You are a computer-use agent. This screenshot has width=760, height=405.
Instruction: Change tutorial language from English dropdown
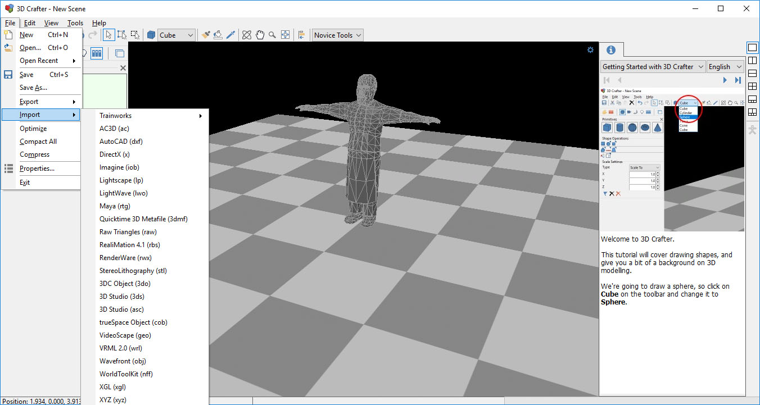pyautogui.click(x=726, y=66)
